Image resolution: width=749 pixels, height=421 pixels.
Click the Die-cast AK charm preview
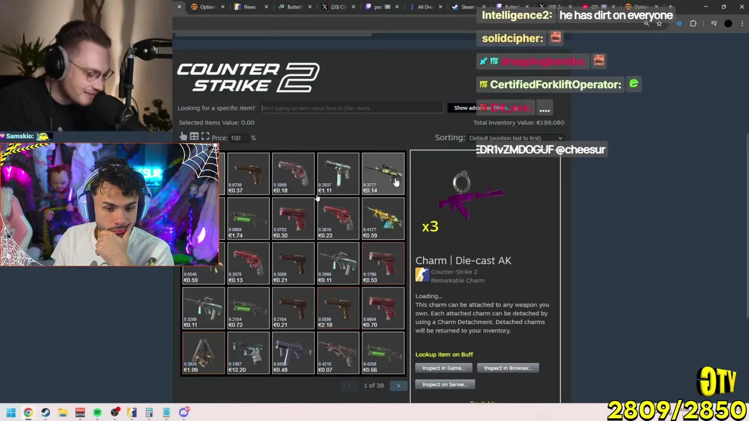(x=471, y=195)
